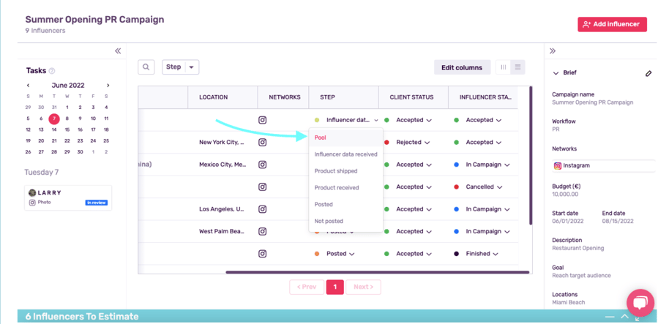Screen dimensions: 669x324
Task: Switch to column board view toggle
Action: pyautogui.click(x=504, y=67)
